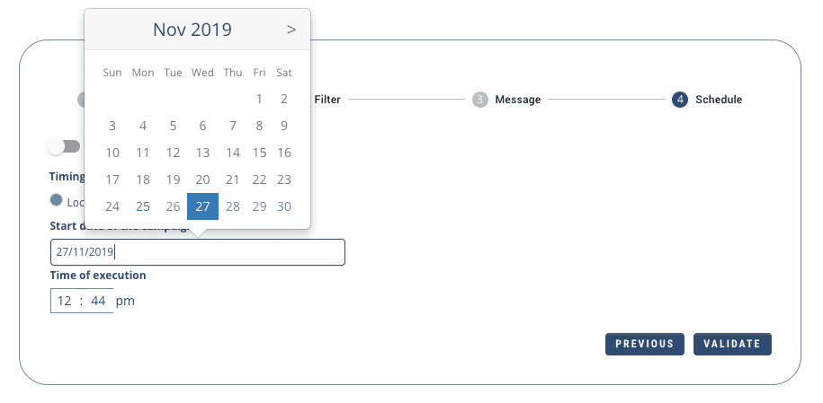The width and height of the screenshot is (823, 403).
Task: Click the step 4 Schedule circle
Action: pyautogui.click(x=679, y=100)
